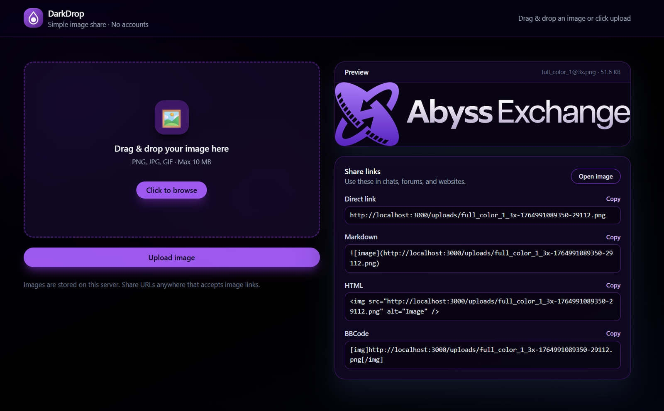Image resolution: width=664 pixels, height=411 pixels.
Task: Click the 'PNG, JPG, GIF · Max 10 MB' text
Action: [171, 162]
